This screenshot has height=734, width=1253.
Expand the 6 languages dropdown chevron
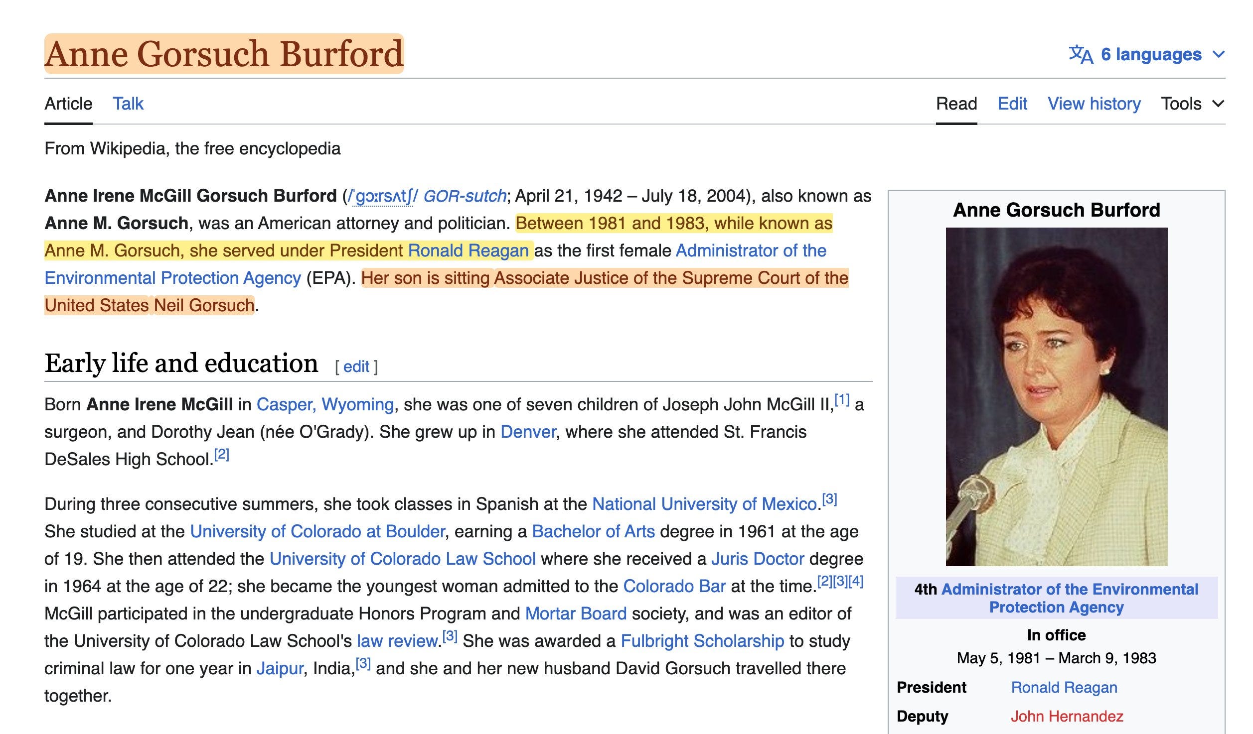tap(1218, 54)
